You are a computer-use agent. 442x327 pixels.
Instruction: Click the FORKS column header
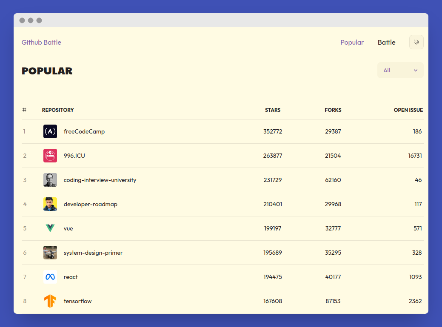333,110
